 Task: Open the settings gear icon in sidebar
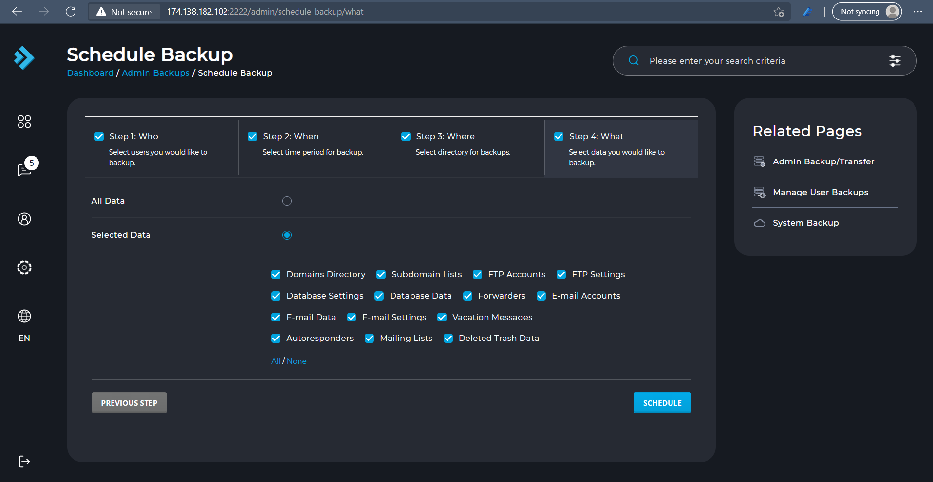(24, 268)
